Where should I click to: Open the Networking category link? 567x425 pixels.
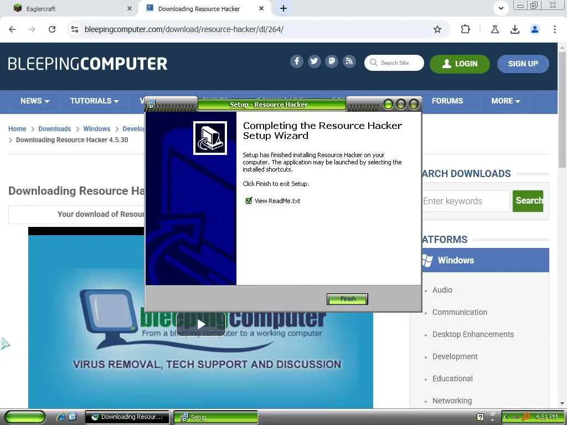click(x=452, y=401)
